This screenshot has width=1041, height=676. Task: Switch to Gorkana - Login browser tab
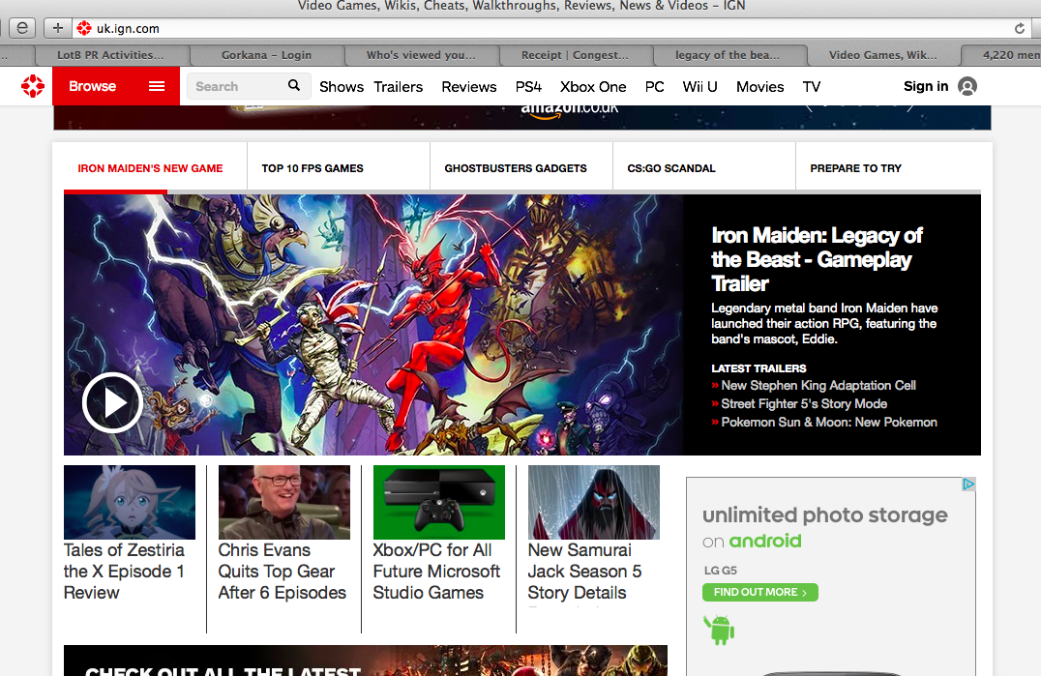266,55
